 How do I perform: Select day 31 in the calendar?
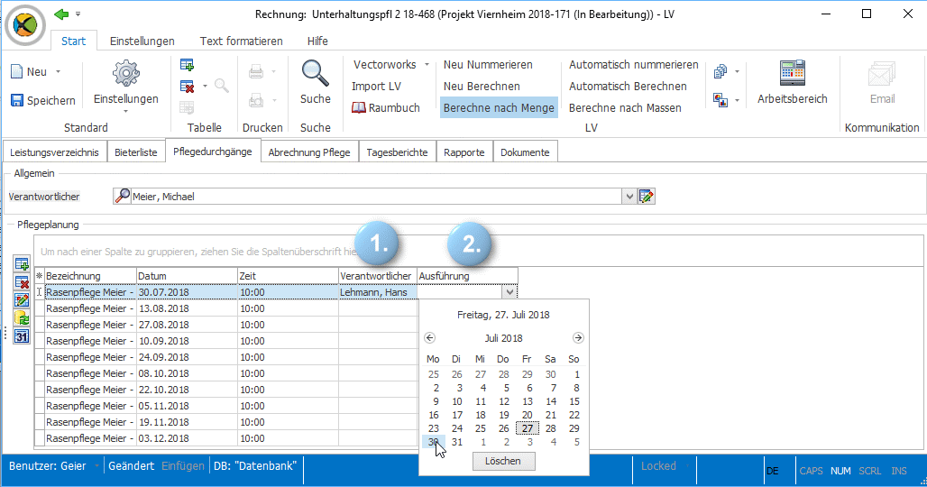(x=457, y=442)
